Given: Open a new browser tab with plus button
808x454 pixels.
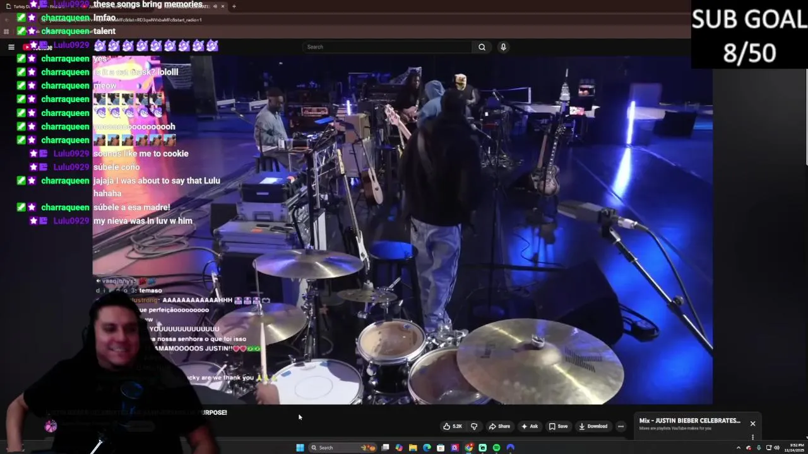Looking at the screenshot, I should click(234, 6).
